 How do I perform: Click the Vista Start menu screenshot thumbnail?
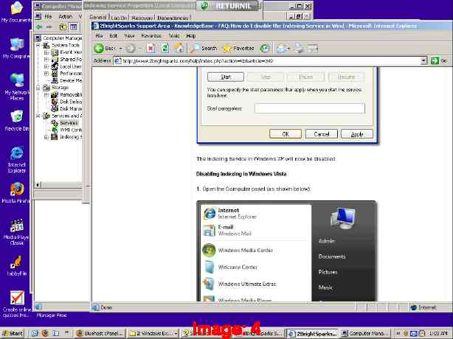[286, 251]
